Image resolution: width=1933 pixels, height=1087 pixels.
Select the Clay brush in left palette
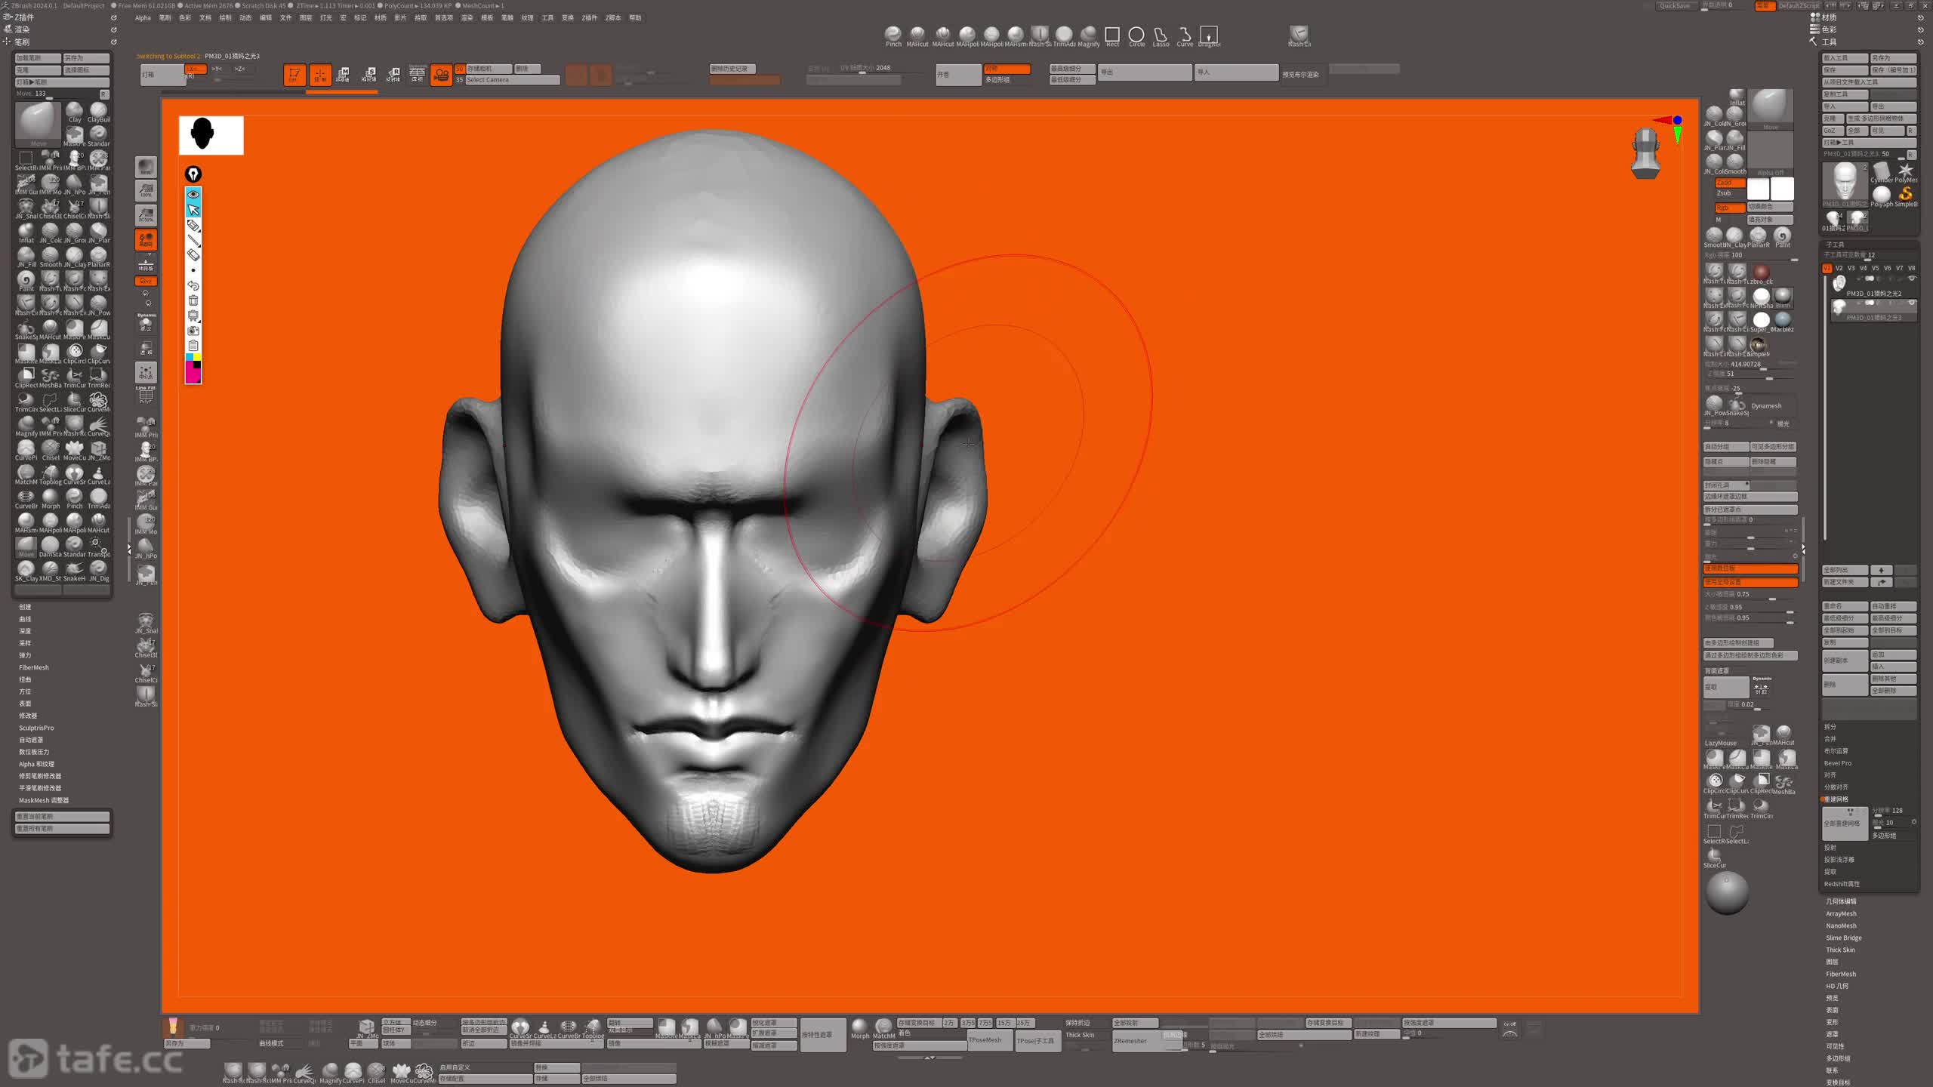(x=74, y=111)
